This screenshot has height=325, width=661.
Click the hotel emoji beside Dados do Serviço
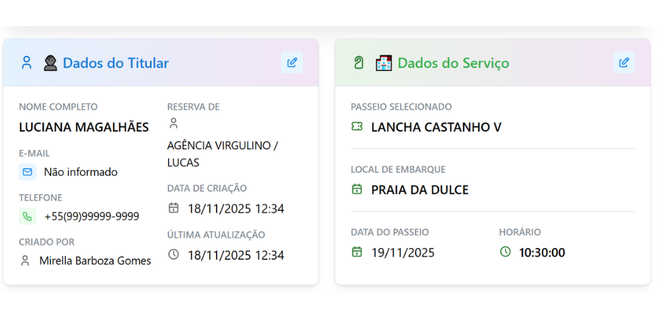383,63
